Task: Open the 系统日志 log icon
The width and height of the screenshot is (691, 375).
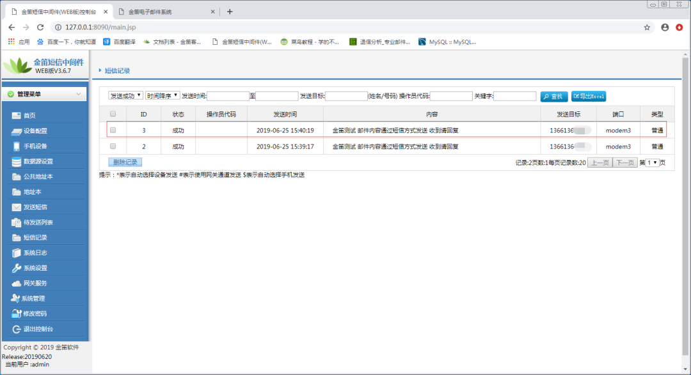Action: [x=16, y=253]
